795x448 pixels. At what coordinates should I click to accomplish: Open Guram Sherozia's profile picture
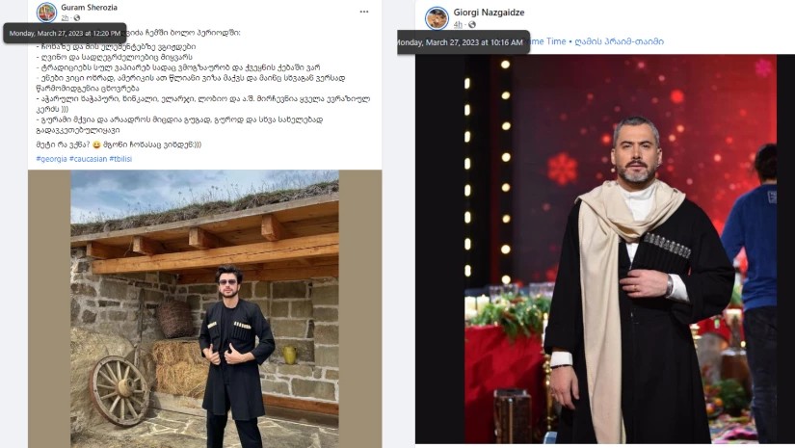coord(46,13)
